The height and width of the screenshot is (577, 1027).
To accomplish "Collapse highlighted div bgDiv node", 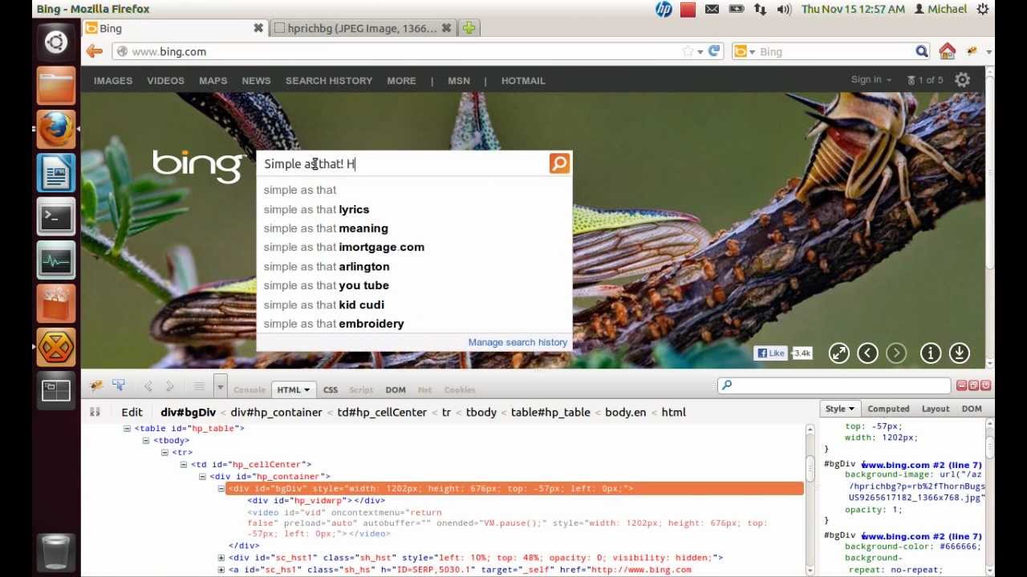I will [221, 488].
